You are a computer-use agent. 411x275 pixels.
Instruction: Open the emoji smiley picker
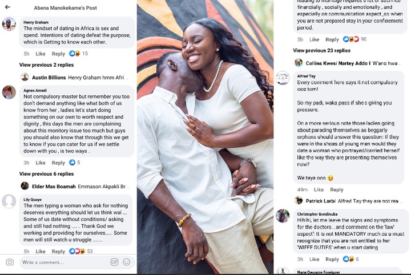tap(126, 262)
